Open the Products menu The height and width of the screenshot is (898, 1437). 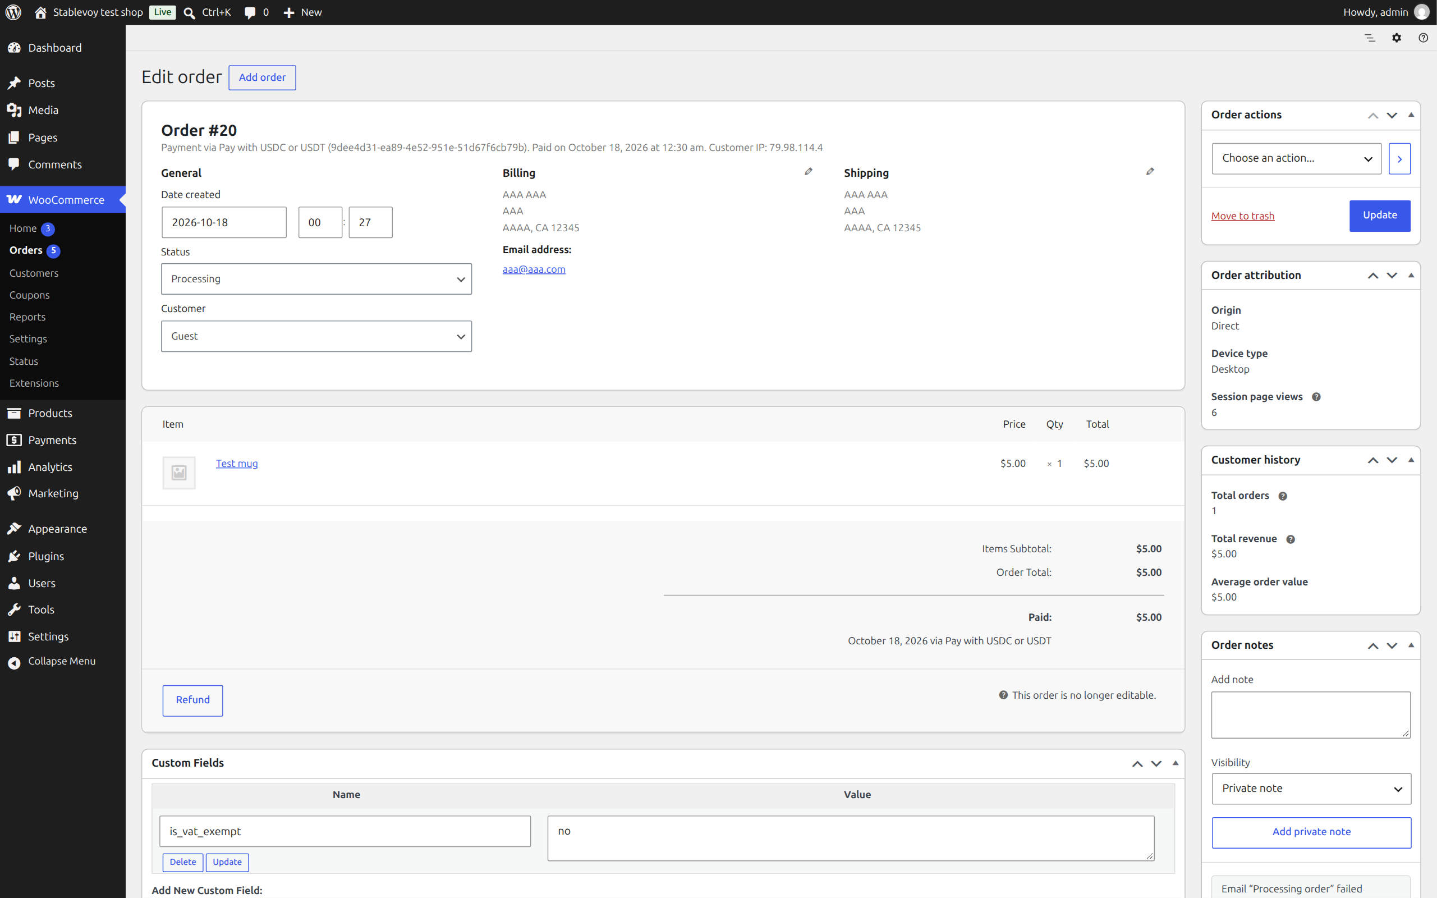click(63, 413)
